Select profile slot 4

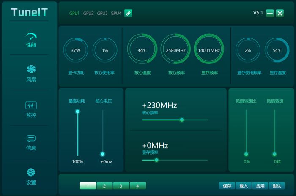pyautogui.click(x=138, y=185)
